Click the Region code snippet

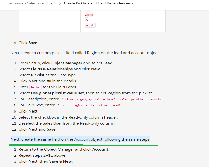click(x=36, y=87)
